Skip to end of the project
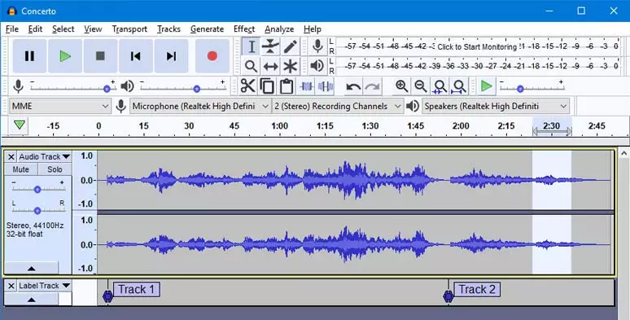This screenshot has height=320, width=630. tap(171, 56)
